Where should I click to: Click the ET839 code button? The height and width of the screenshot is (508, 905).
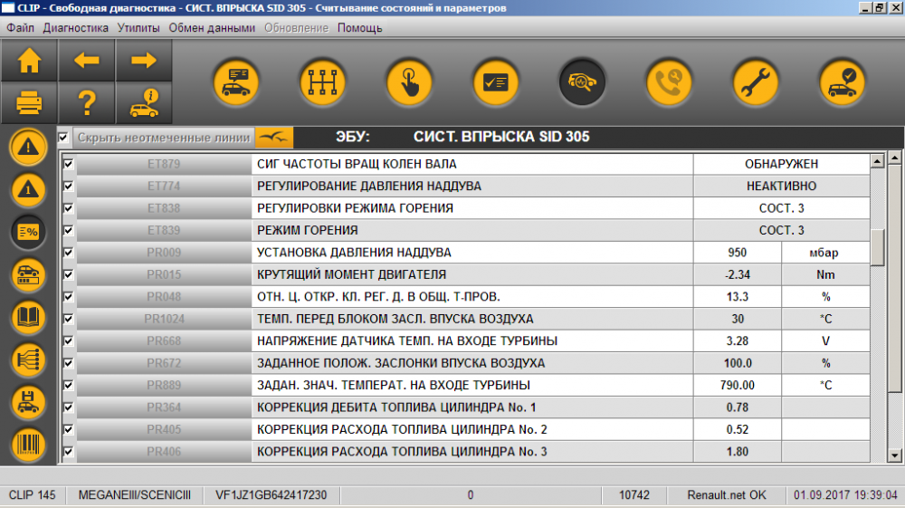pyautogui.click(x=164, y=230)
